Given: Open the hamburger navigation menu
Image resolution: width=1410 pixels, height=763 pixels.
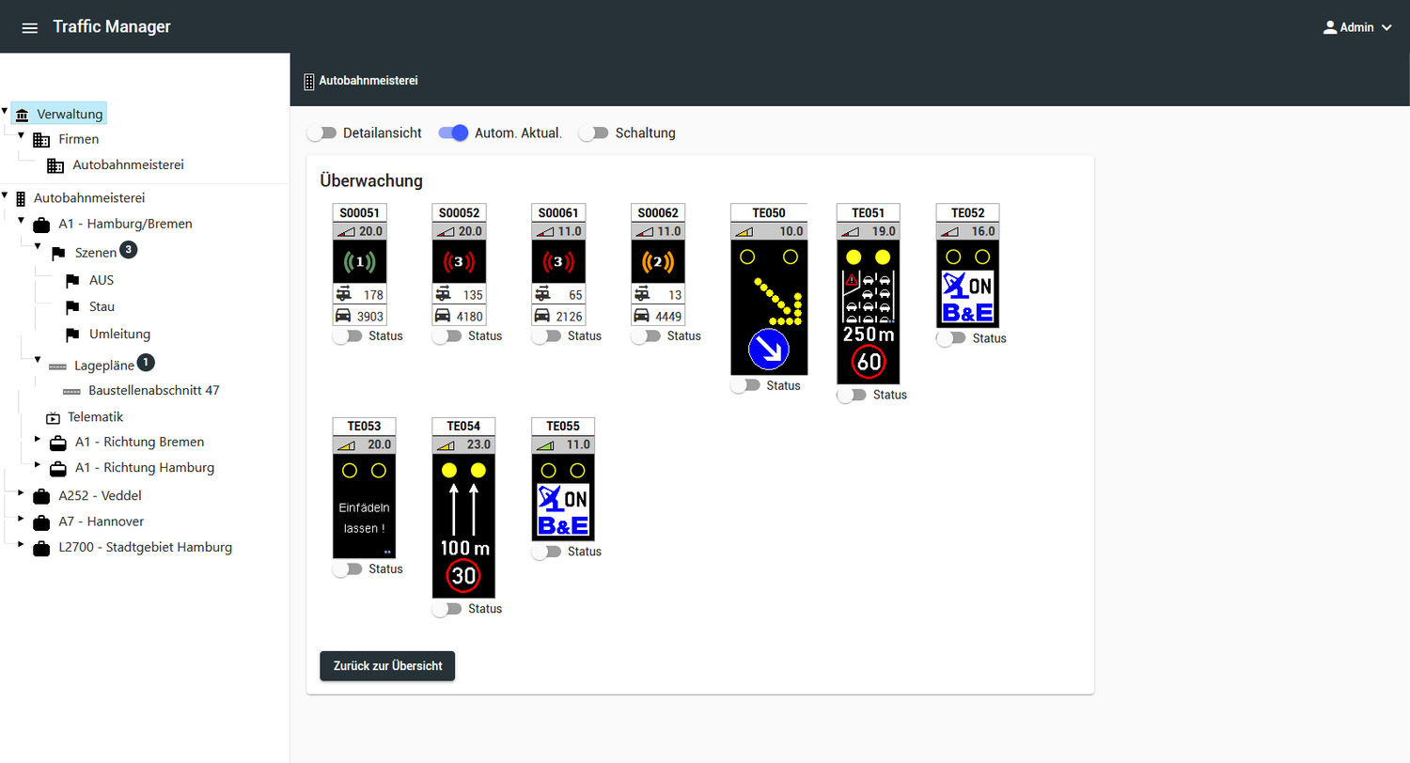Looking at the screenshot, I should 30,28.
